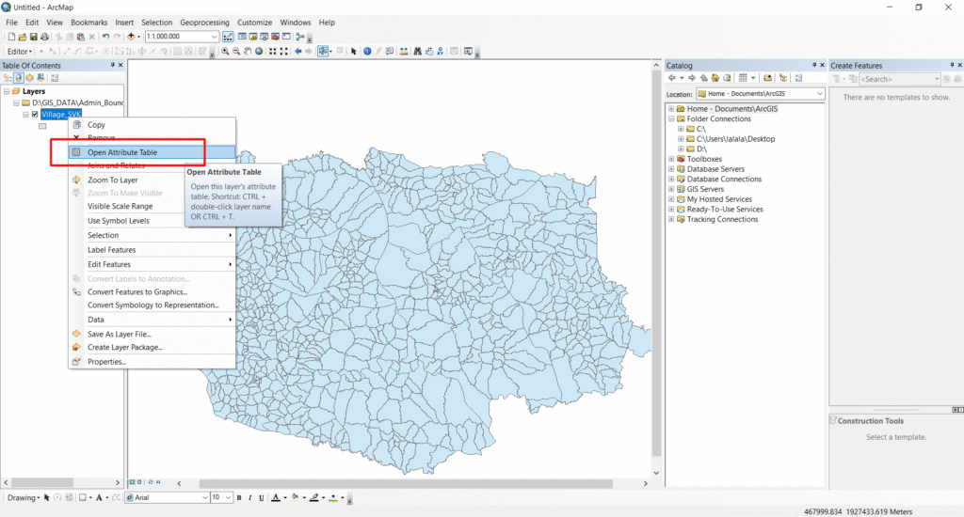Pin the Create Features panel
This screenshot has height=517, width=964.
tap(952, 65)
